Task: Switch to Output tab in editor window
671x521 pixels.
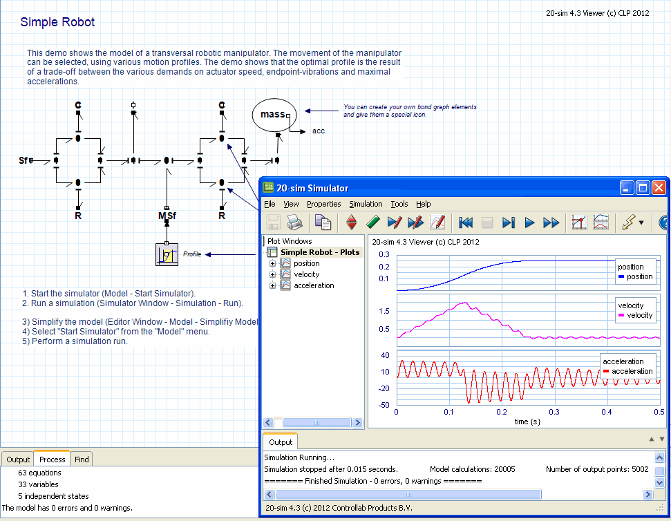Action: [18, 460]
